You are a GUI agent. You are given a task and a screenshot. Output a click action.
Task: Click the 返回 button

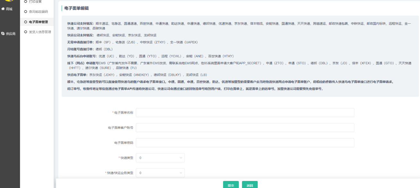coord(250,185)
